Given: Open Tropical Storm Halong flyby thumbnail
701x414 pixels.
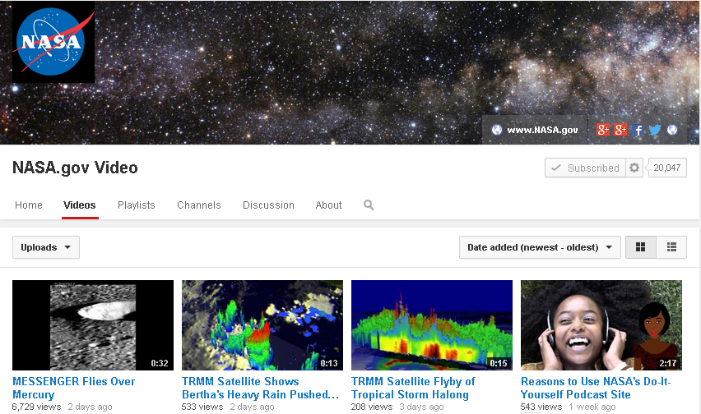Looking at the screenshot, I should [x=432, y=325].
